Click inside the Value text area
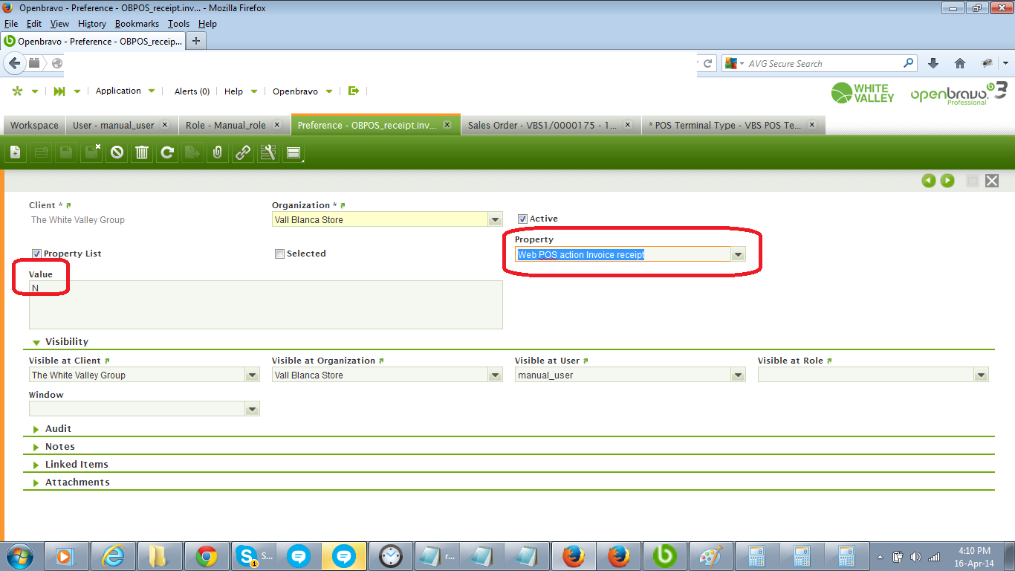The width and height of the screenshot is (1015, 571). [x=265, y=305]
